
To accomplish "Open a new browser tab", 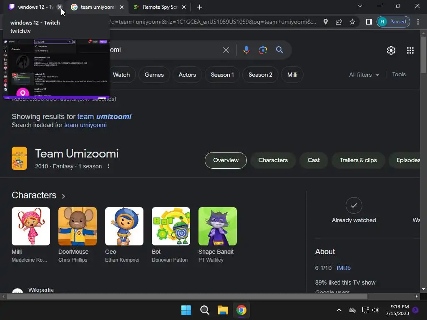I will [x=200, y=7].
